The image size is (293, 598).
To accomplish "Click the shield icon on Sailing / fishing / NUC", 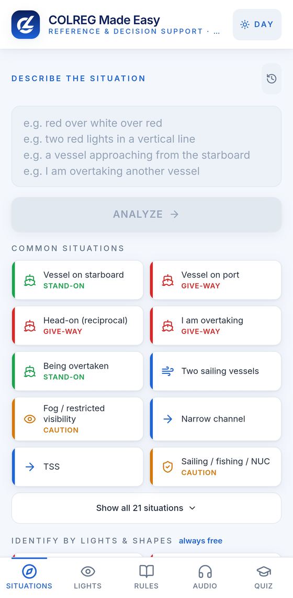I will pos(167,467).
